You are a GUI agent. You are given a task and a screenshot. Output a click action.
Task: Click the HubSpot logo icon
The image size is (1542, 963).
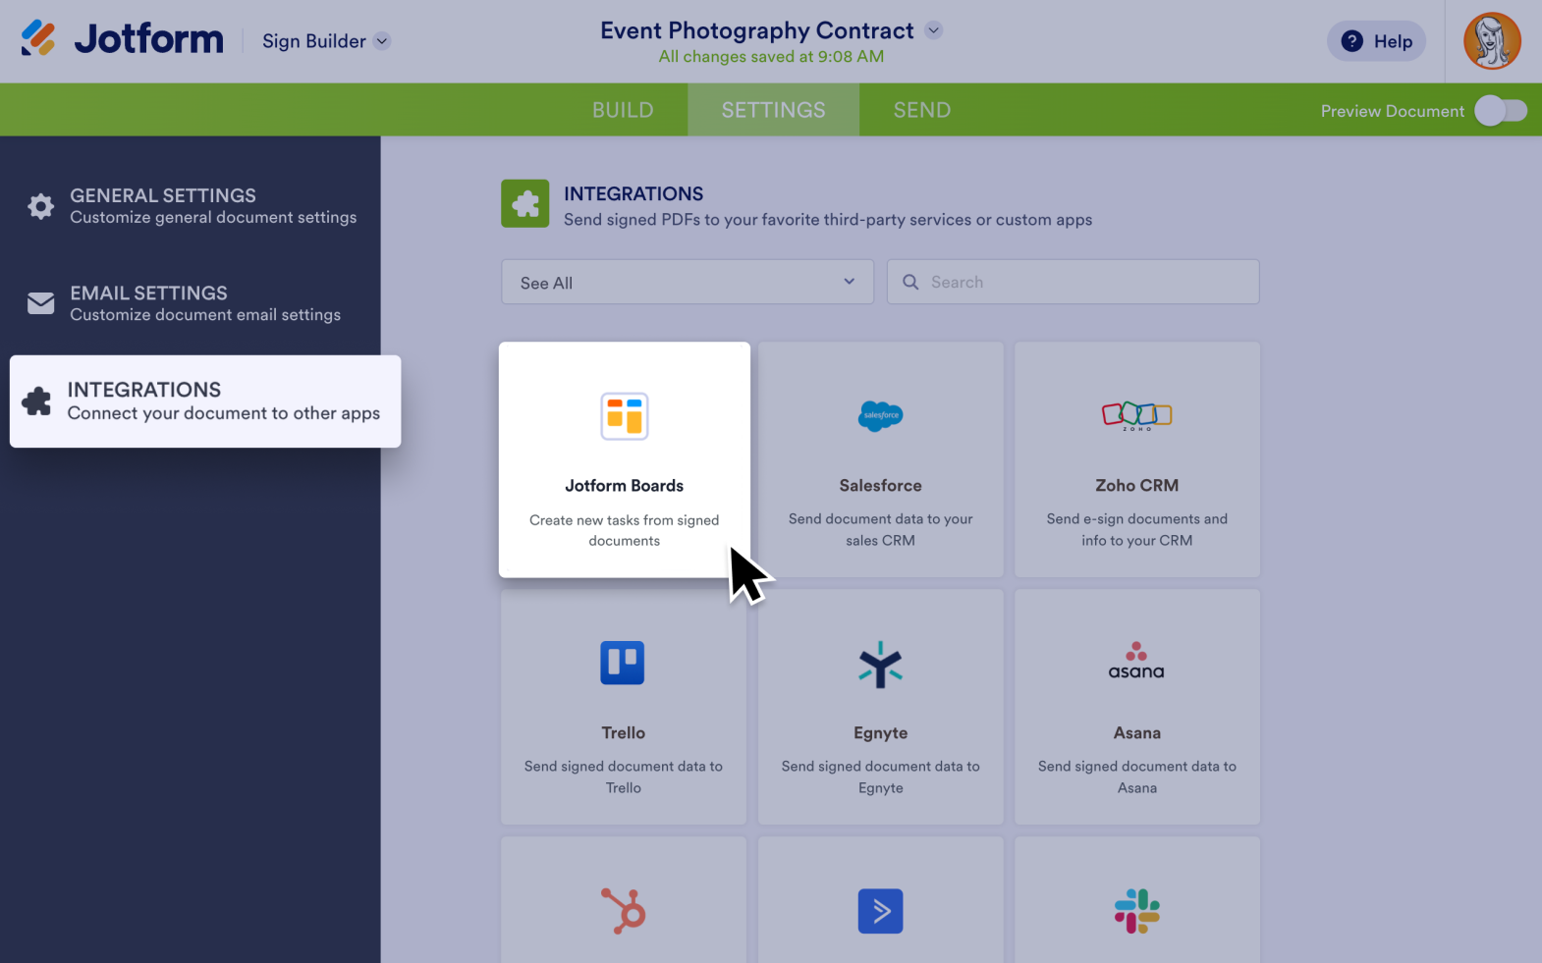624,911
